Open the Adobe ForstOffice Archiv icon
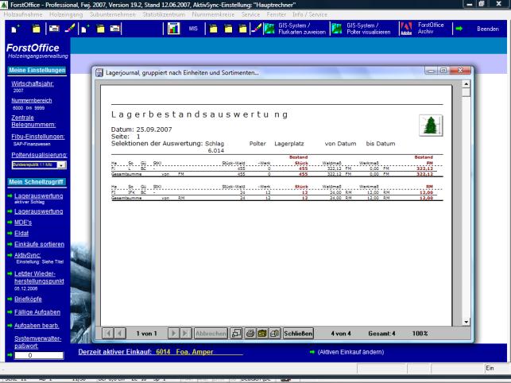Screen dimensions: 511x383 pos(406,29)
